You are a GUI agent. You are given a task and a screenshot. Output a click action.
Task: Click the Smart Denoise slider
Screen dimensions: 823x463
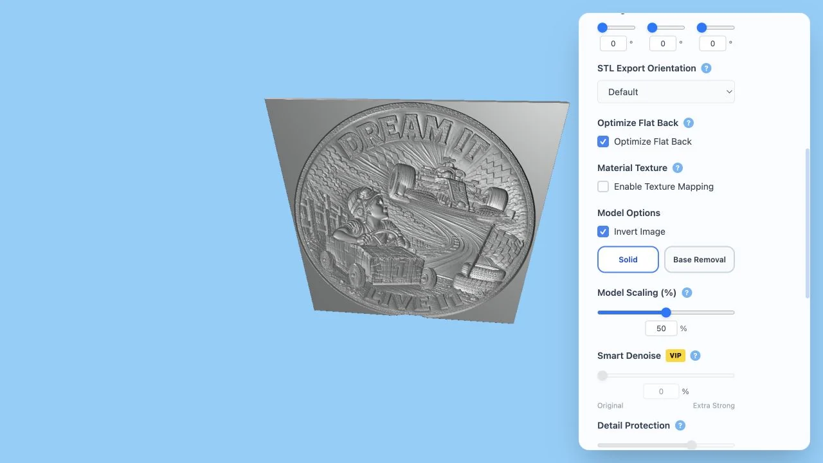(666, 376)
